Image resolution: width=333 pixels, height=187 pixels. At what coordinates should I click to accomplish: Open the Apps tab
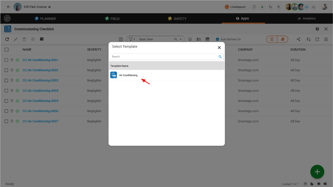coord(242,19)
